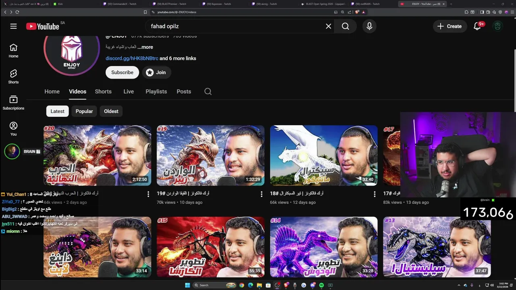Image resolution: width=516 pixels, height=290 pixels.
Task: Play video #19 thumbnail lasting 1:32:29
Action: click(210, 155)
